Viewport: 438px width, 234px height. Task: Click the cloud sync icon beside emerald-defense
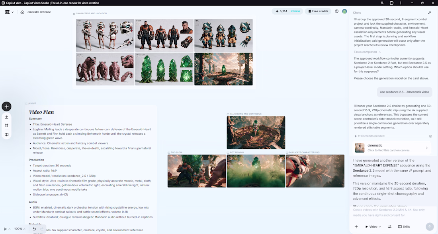click(x=22, y=12)
